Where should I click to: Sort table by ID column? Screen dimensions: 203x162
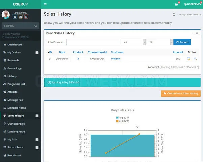tap(50, 52)
